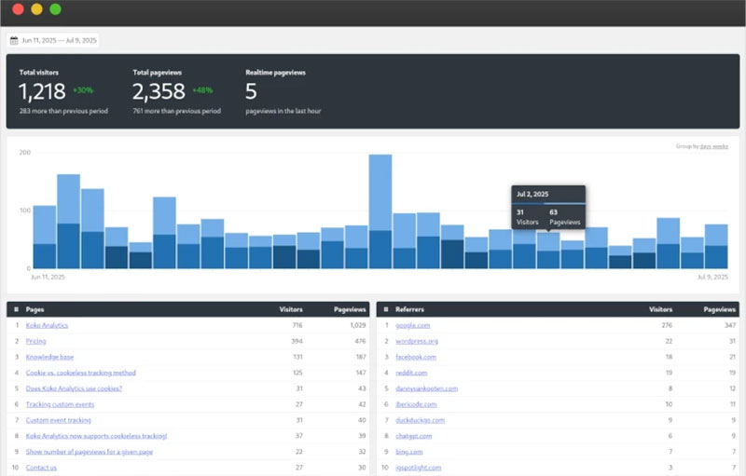
Task: Open the dannyvankooten.com referrer link
Action: pyautogui.click(x=426, y=388)
